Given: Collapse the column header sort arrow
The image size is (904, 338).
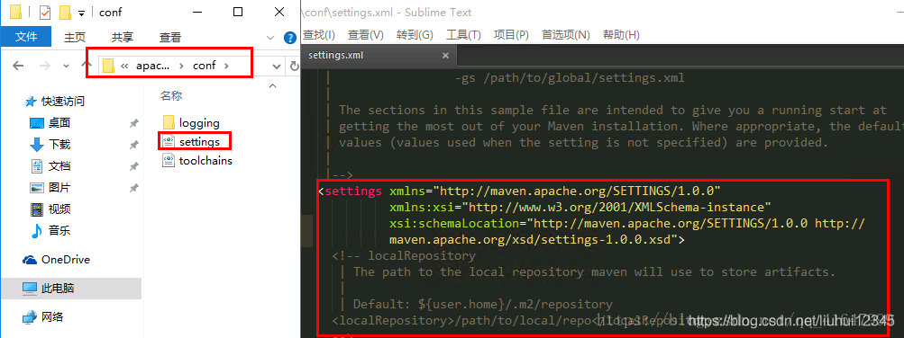Looking at the screenshot, I should pyautogui.click(x=272, y=86).
